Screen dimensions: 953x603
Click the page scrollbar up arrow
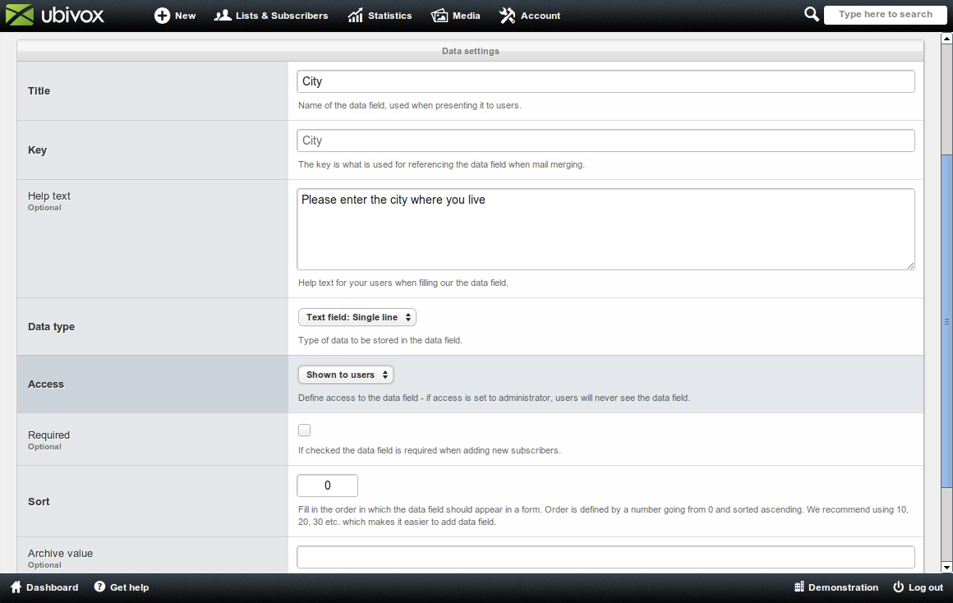946,39
